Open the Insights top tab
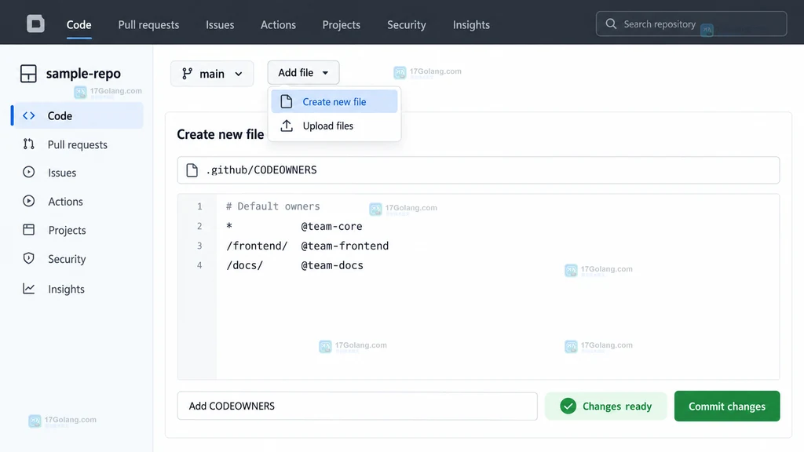This screenshot has height=452, width=804. [471, 24]
